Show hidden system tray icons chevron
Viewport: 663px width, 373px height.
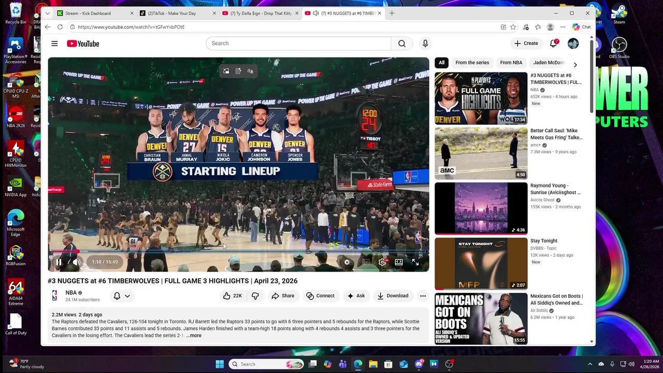(590, 364)
